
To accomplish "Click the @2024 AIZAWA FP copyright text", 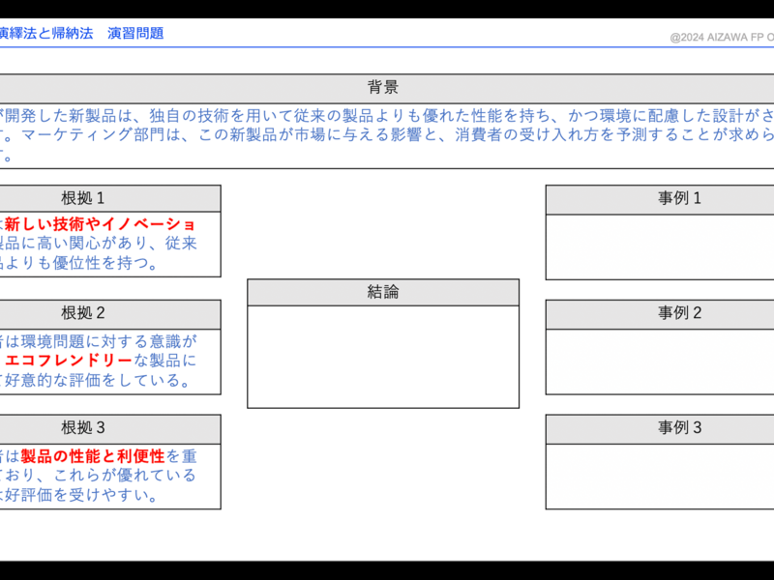I will (x=721, y=38).
